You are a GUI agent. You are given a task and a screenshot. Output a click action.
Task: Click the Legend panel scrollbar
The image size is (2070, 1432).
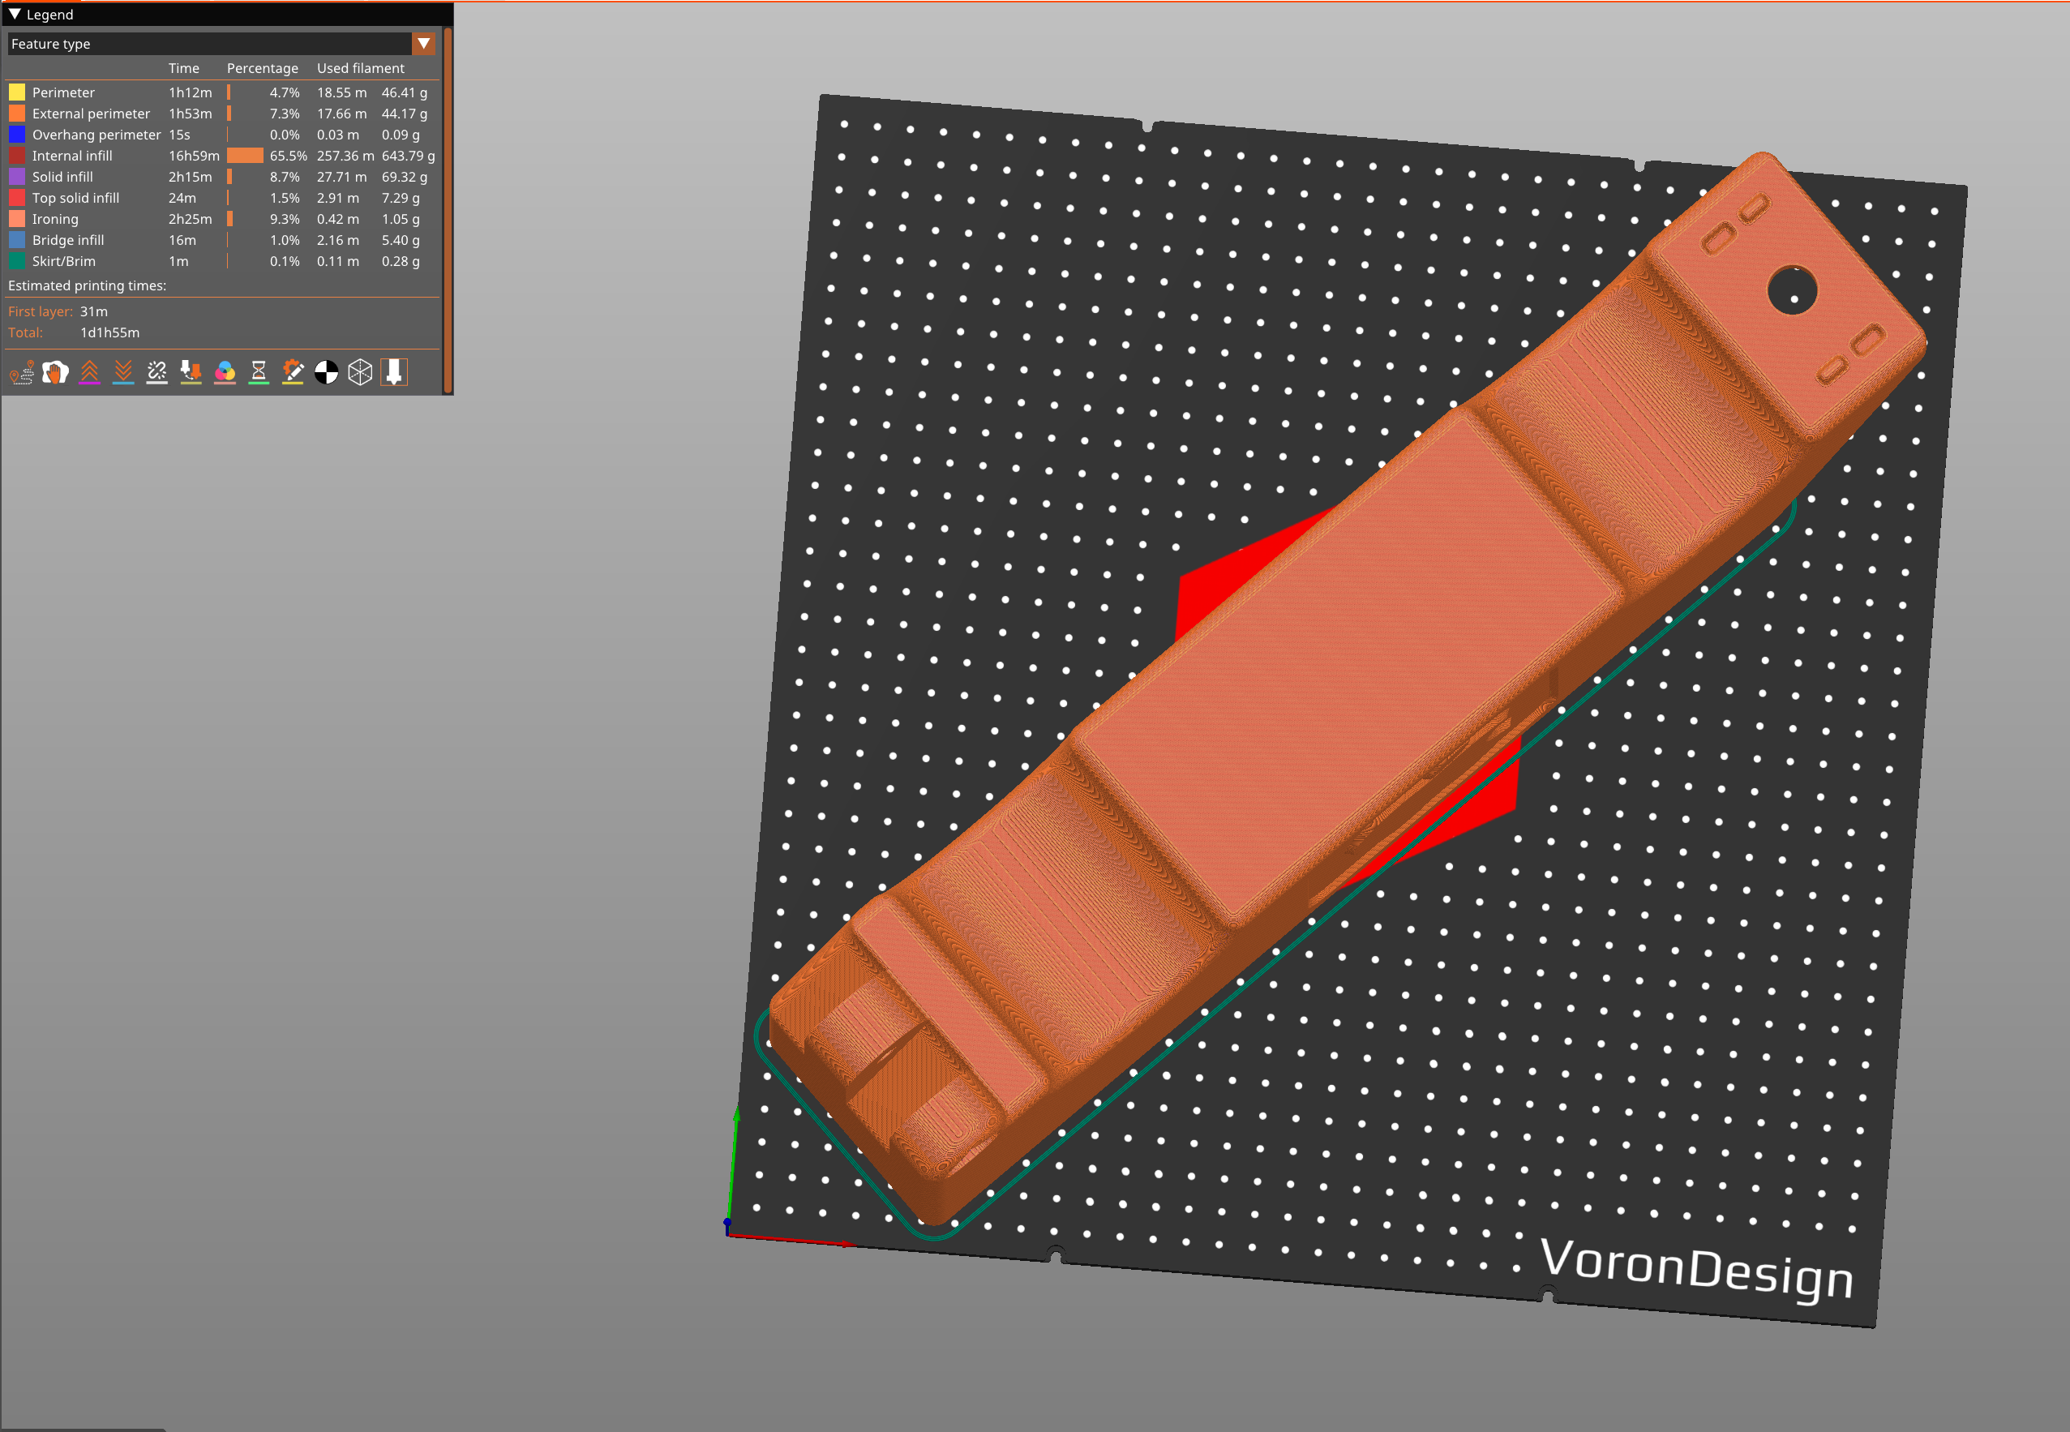click(x=447, y=209)
